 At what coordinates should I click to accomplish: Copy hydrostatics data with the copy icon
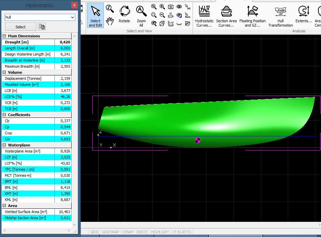coord(42,27)
